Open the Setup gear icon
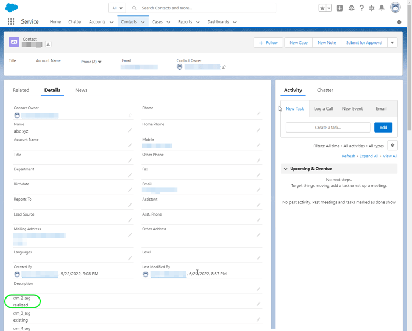 [x=372, y=8]
